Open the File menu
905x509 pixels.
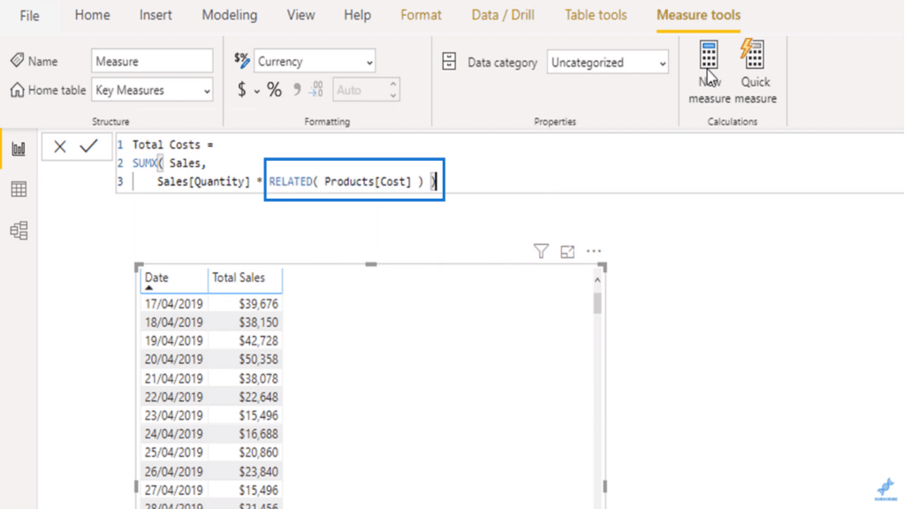click(x=29, y=16)
